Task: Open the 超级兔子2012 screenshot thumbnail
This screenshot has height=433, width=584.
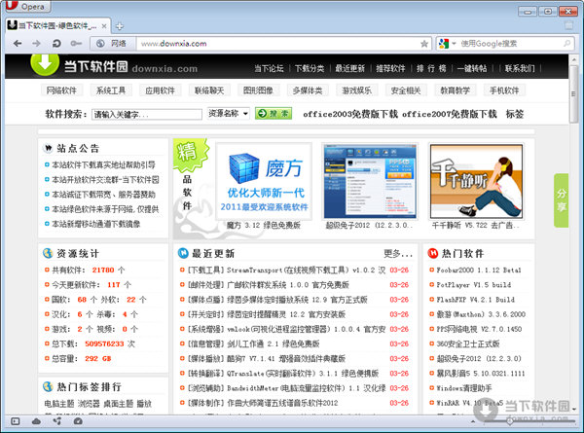Action: click(x=370, y=181)
